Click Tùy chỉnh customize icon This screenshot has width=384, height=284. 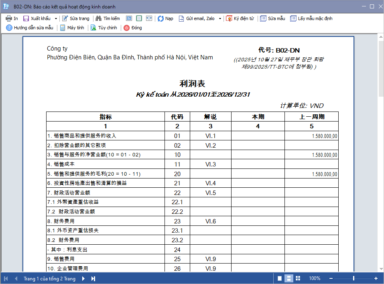point(93,28)
